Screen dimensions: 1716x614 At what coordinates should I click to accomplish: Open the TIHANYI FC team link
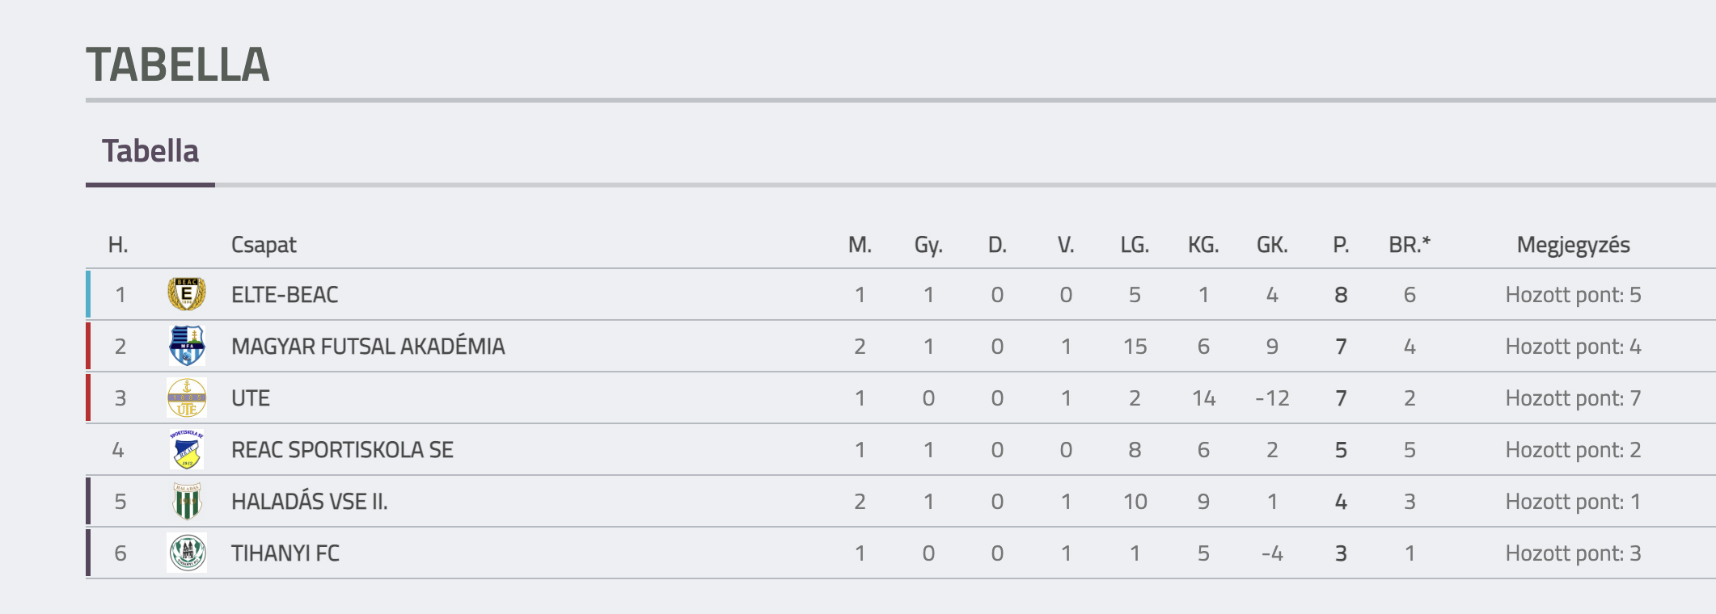point(285,553)
